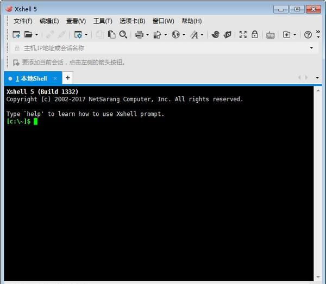Click the terminal scrollbar down arrow
This screenshot has height=284, width=326.
[x=318, y=277]
